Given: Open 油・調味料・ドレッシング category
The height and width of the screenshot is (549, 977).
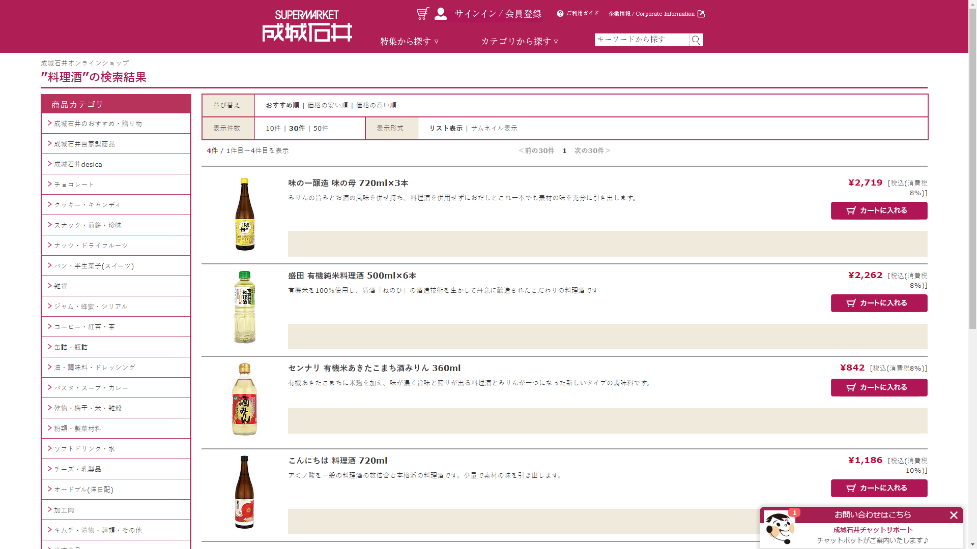Looking at the screenshot, I should [x=95, y=368].
